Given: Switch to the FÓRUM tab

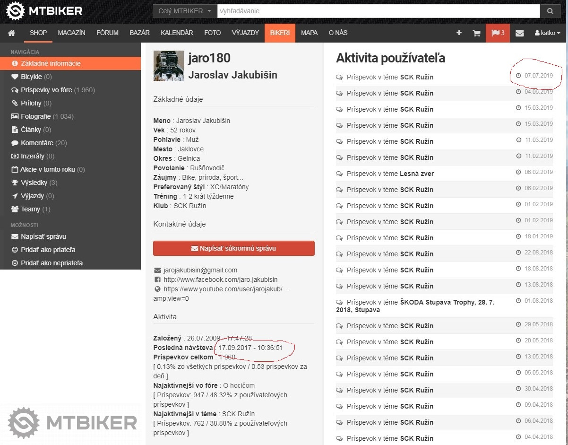Looking at the screenshot, I should [x=107, y=33].
